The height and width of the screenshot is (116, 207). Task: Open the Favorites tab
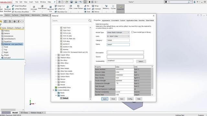[x=142, y=21]
